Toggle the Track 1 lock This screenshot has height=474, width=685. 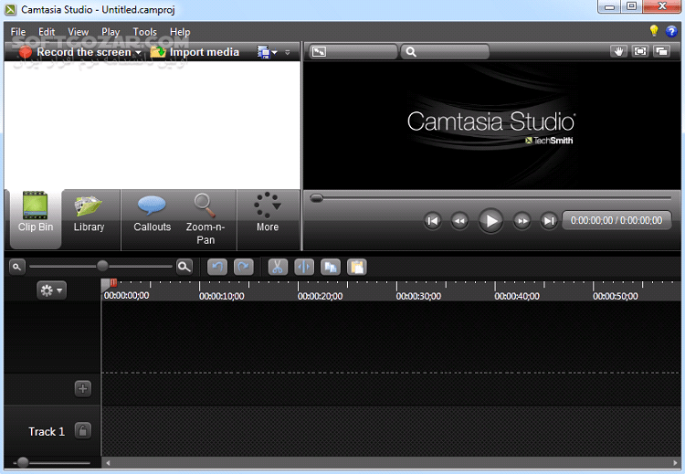point(82,431)
